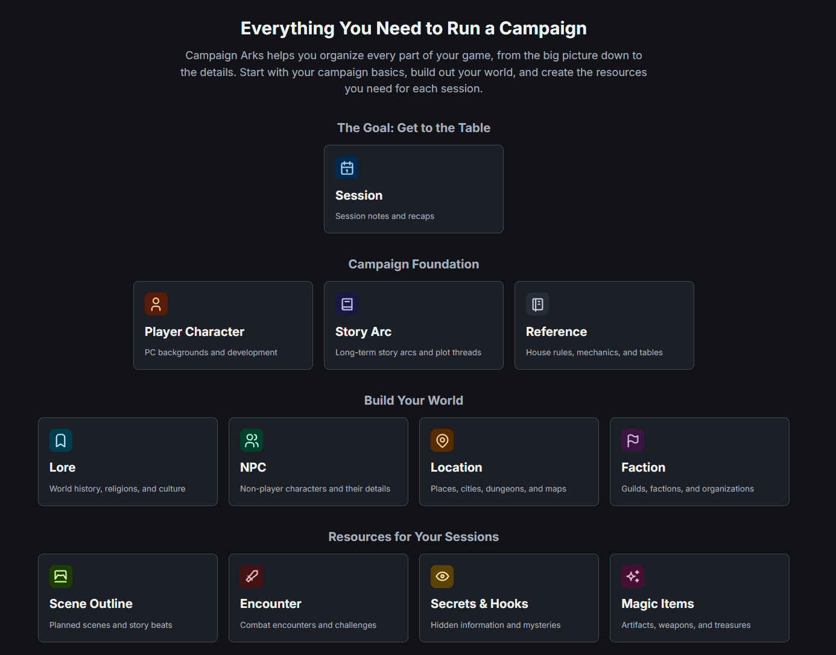Select the Encounter card title
The width and height of the screenshot is (836, 655).
pos(270,604)
